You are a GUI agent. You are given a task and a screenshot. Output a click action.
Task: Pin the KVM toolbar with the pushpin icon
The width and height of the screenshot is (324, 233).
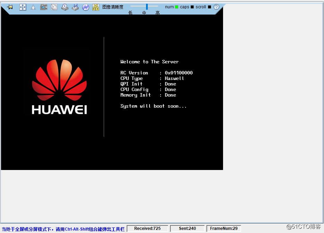[x=10, y=7]
